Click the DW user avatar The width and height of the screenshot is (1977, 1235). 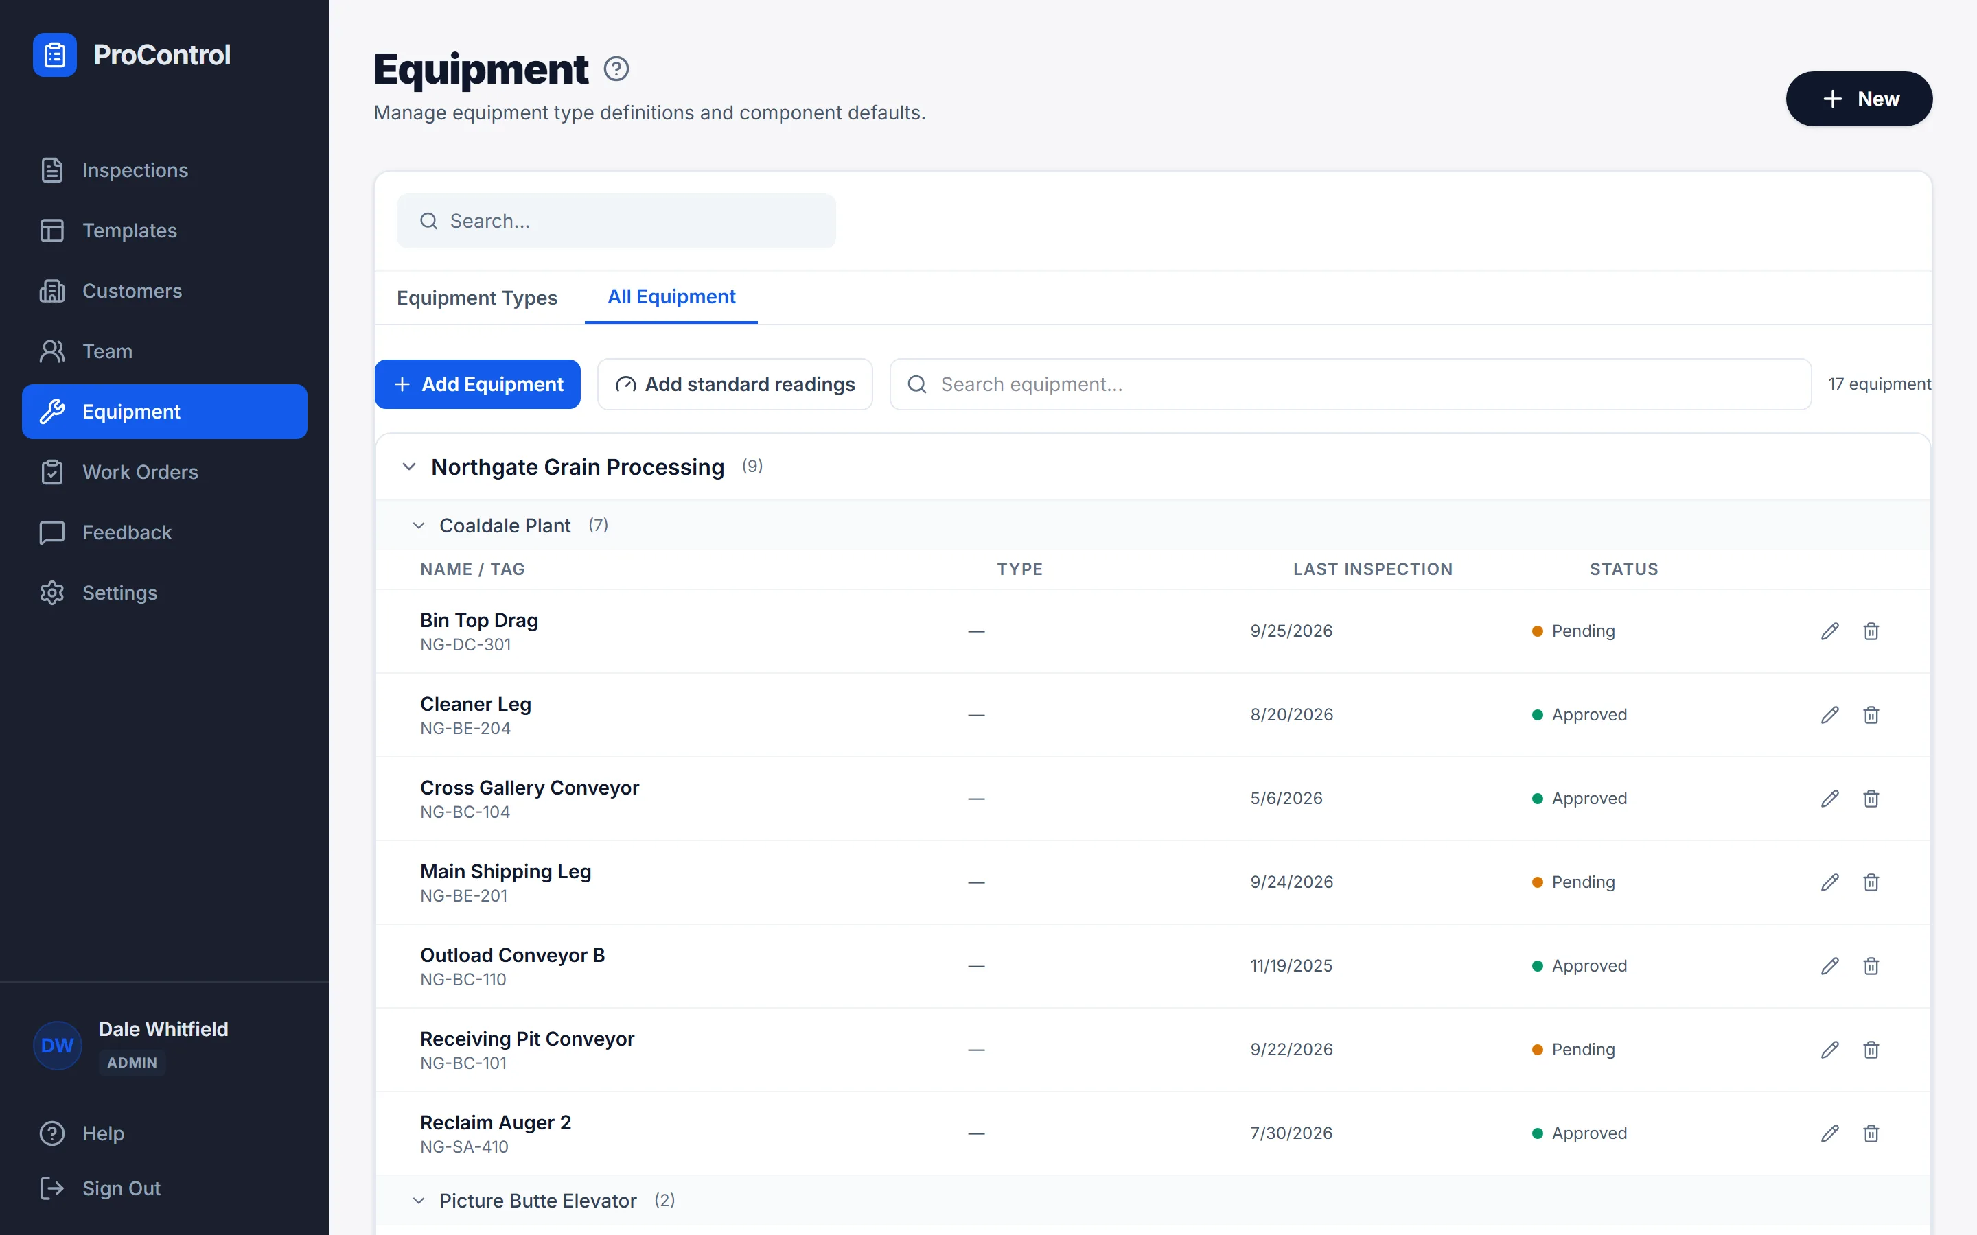pyautogui.click(x=57, y=1046)
